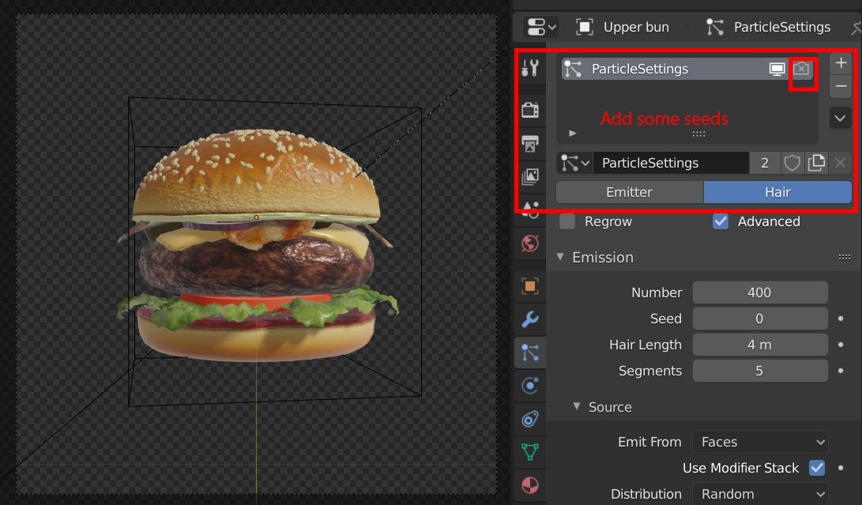Click the 'Emit From' label

pos(649,443)
